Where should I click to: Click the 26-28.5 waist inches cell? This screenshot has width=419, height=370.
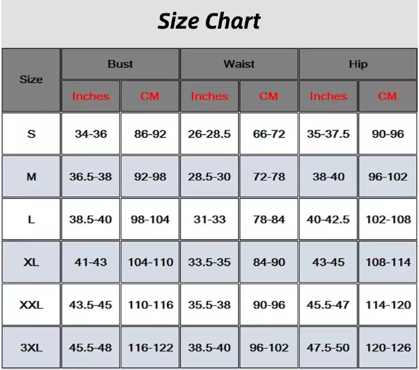point(209,133)
